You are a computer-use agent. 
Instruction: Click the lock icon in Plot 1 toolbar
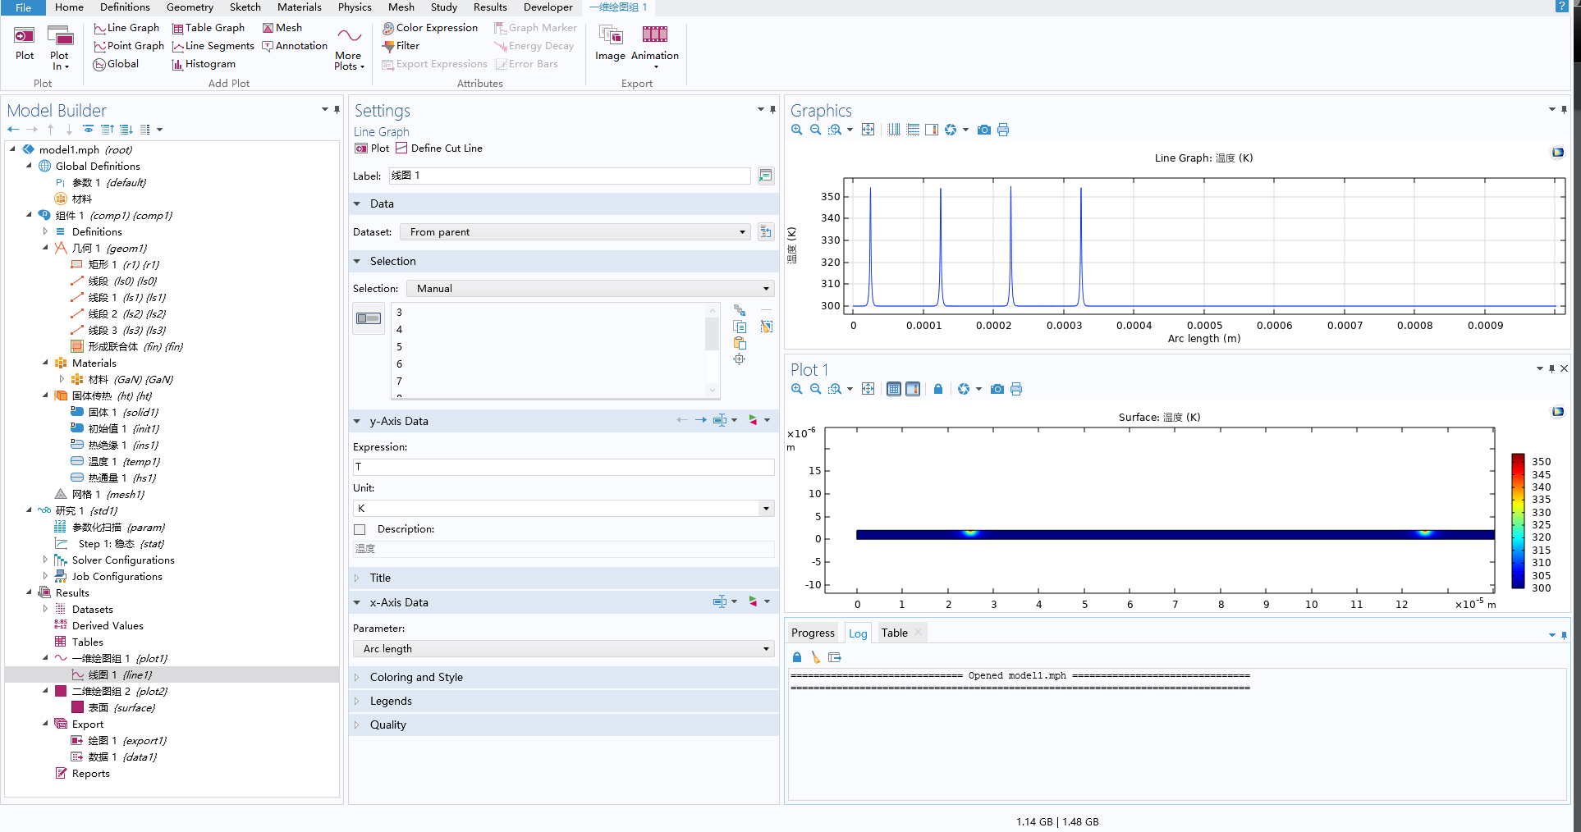pyautogui.click(x=938, y=389)
